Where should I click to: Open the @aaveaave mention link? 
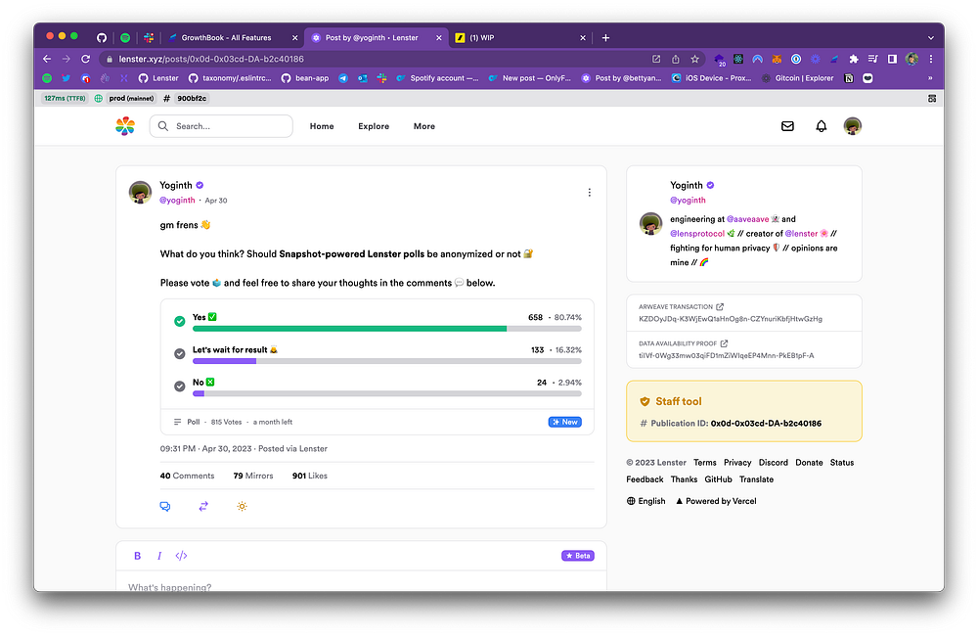[748, 219]
